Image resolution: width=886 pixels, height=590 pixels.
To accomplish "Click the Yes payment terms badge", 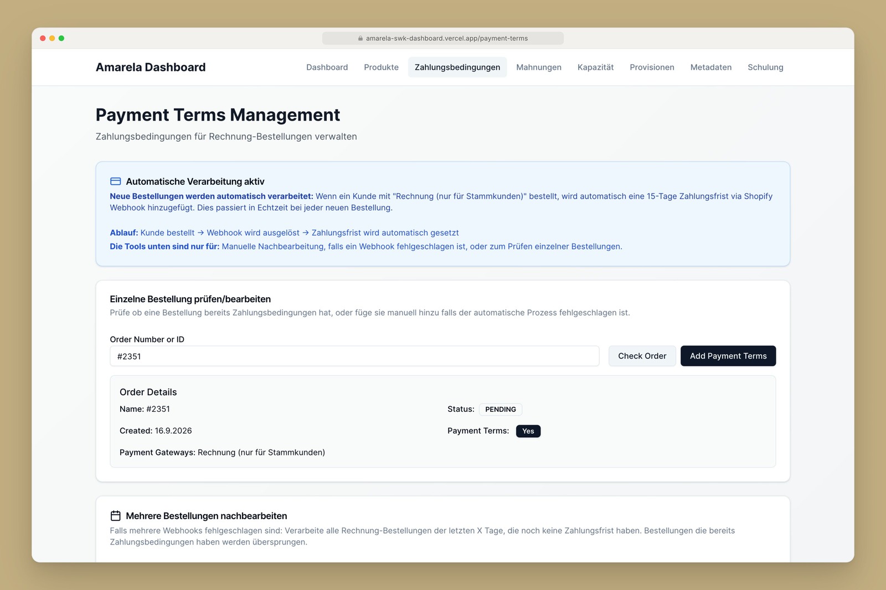I will pos(528,431).
